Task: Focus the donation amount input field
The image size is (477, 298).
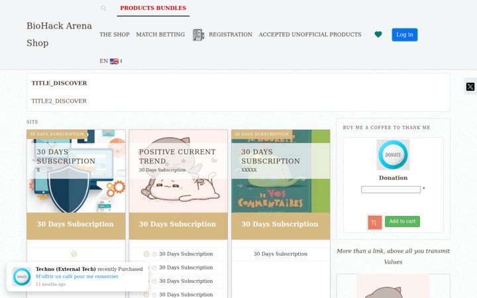Action: (x=391, y=190)
